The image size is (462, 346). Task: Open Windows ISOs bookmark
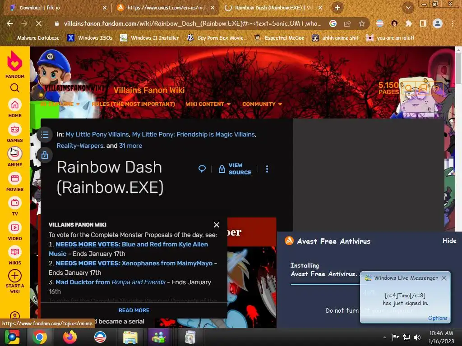(x=90, y=38)
